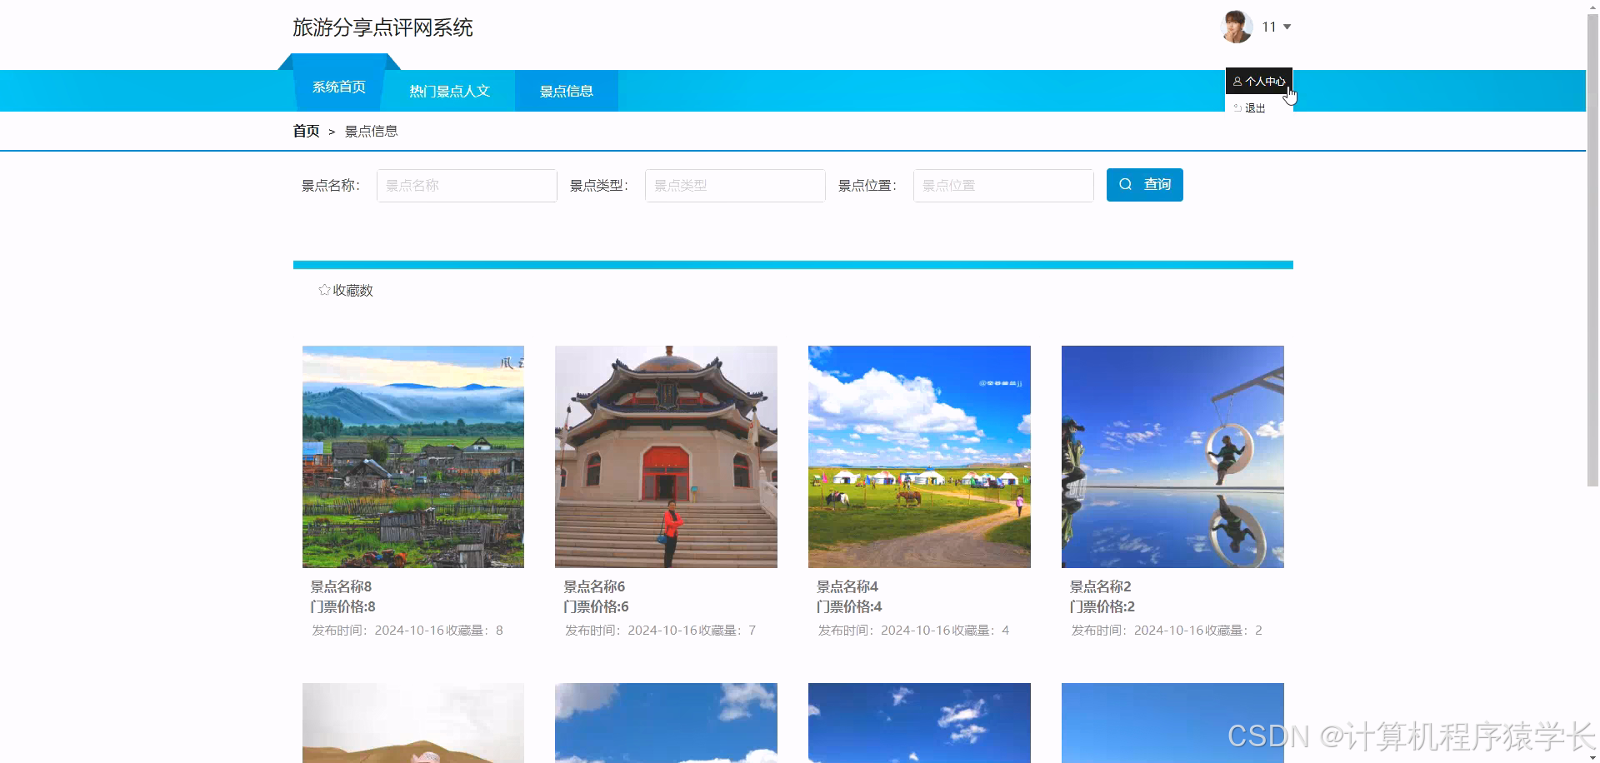
Task: Open the dropdown arrow next to username 11
Action: [x=1287, y=27]
